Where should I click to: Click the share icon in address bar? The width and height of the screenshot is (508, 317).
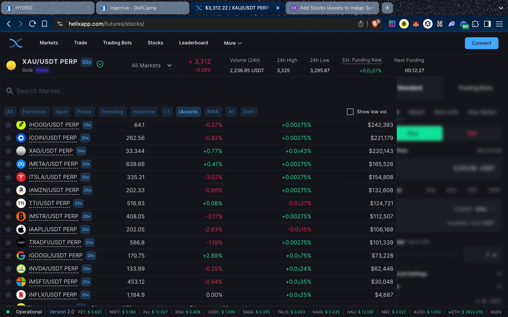click(361, 24)
